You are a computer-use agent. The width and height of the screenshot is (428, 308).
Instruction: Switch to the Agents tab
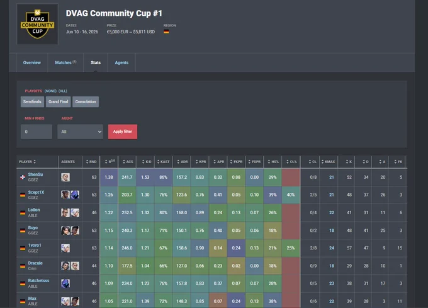[x=121, y=63]
